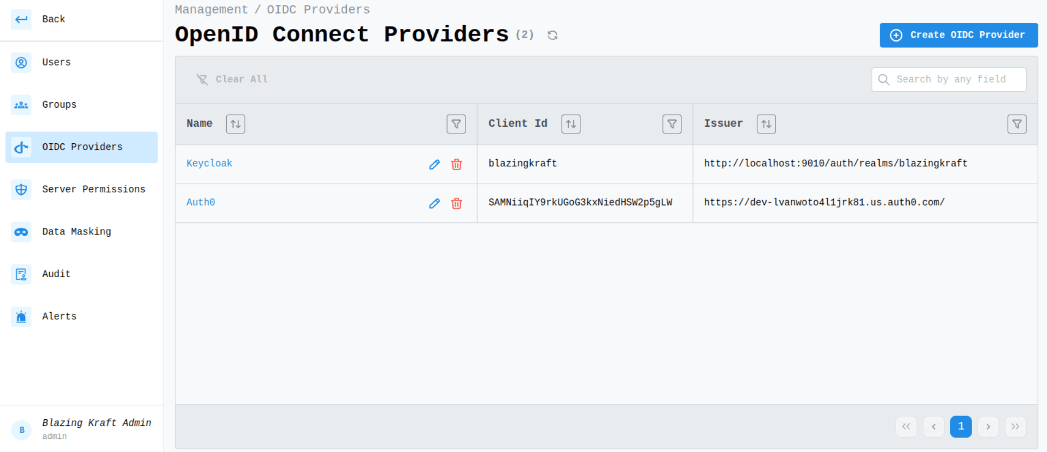Image resolution: width=1047 pixels, height=452 pixels.
Task: Open the Auth0 provider link
Action: [201, 202]
